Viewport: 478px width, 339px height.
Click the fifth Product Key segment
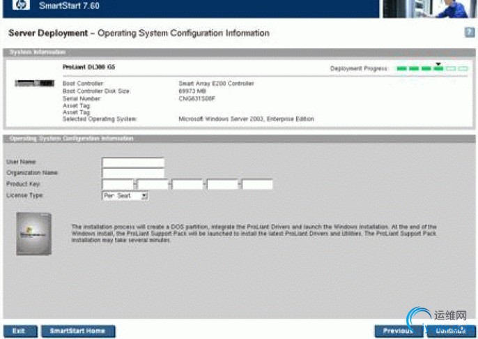click(x=257, y=184)
